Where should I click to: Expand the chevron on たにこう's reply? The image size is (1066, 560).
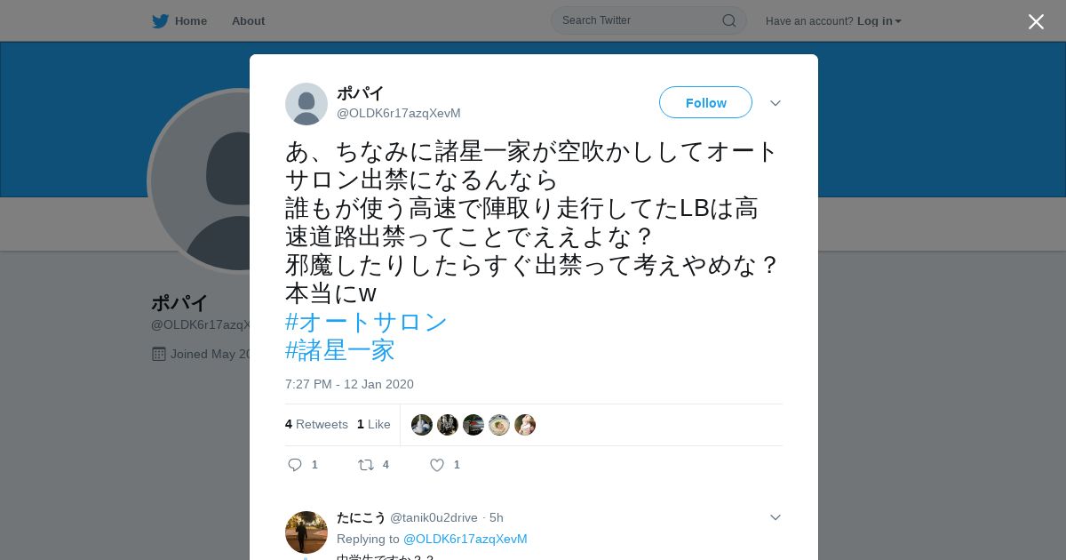pyautogui.click(x=776, y=517)
